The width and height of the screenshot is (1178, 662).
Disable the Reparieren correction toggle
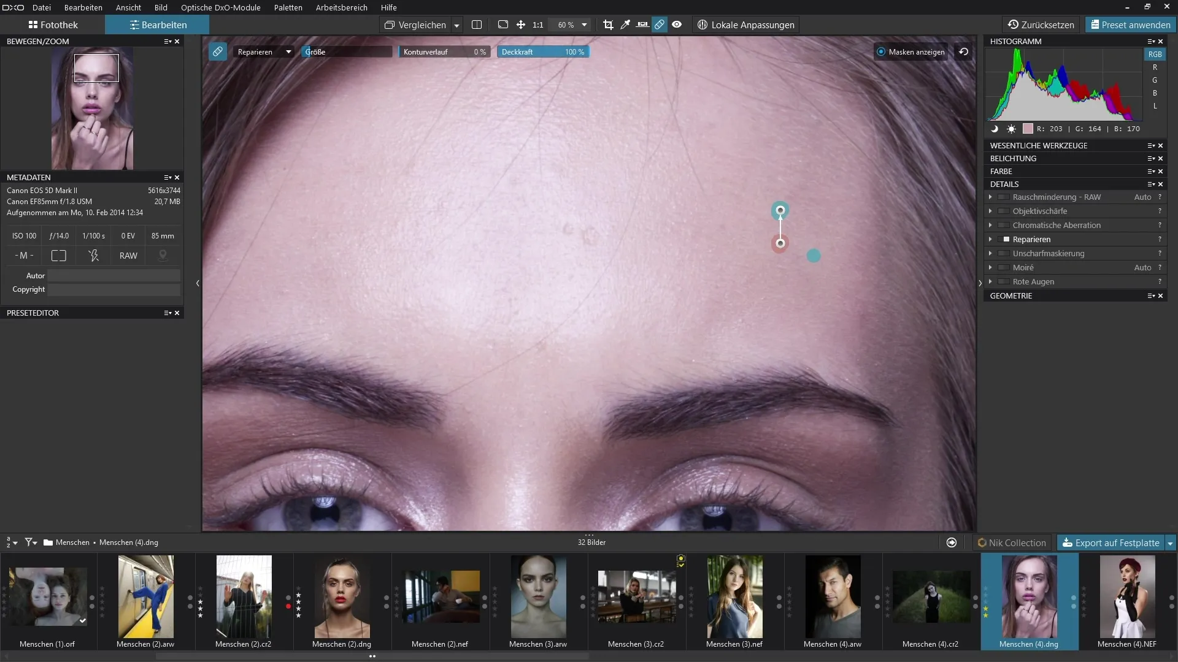[1004, 240]
